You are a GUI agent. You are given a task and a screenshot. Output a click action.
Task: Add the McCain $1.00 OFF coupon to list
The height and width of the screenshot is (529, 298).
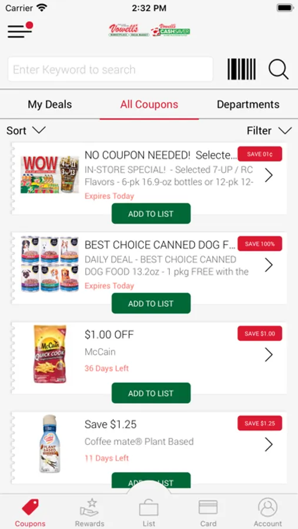coord(151,393)
